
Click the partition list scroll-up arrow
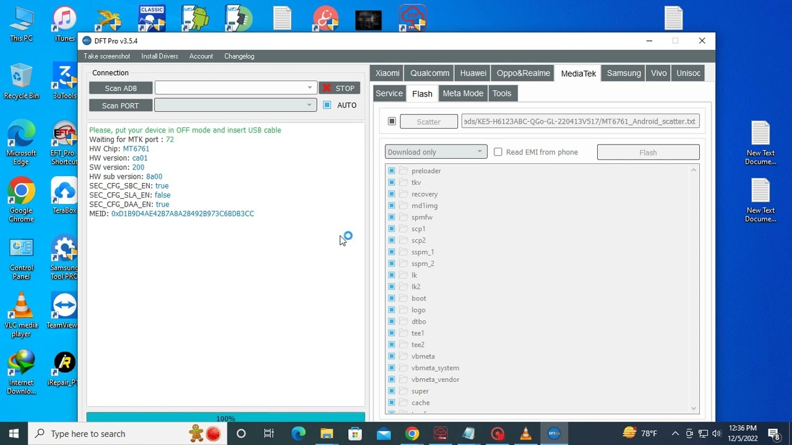694,170
